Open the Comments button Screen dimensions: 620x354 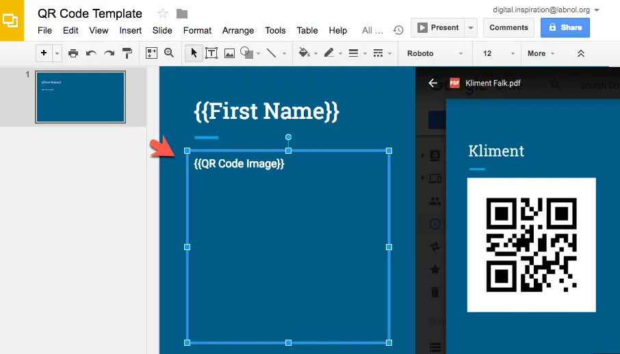[508, 27]
